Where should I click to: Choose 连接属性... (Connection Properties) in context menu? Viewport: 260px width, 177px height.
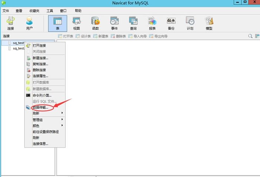[x=45, y=76]
